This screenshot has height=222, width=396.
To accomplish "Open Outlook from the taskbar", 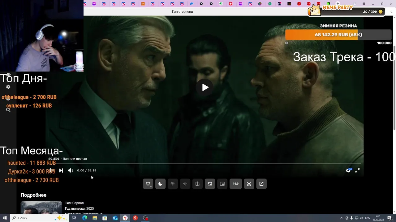I will (115, 218).
